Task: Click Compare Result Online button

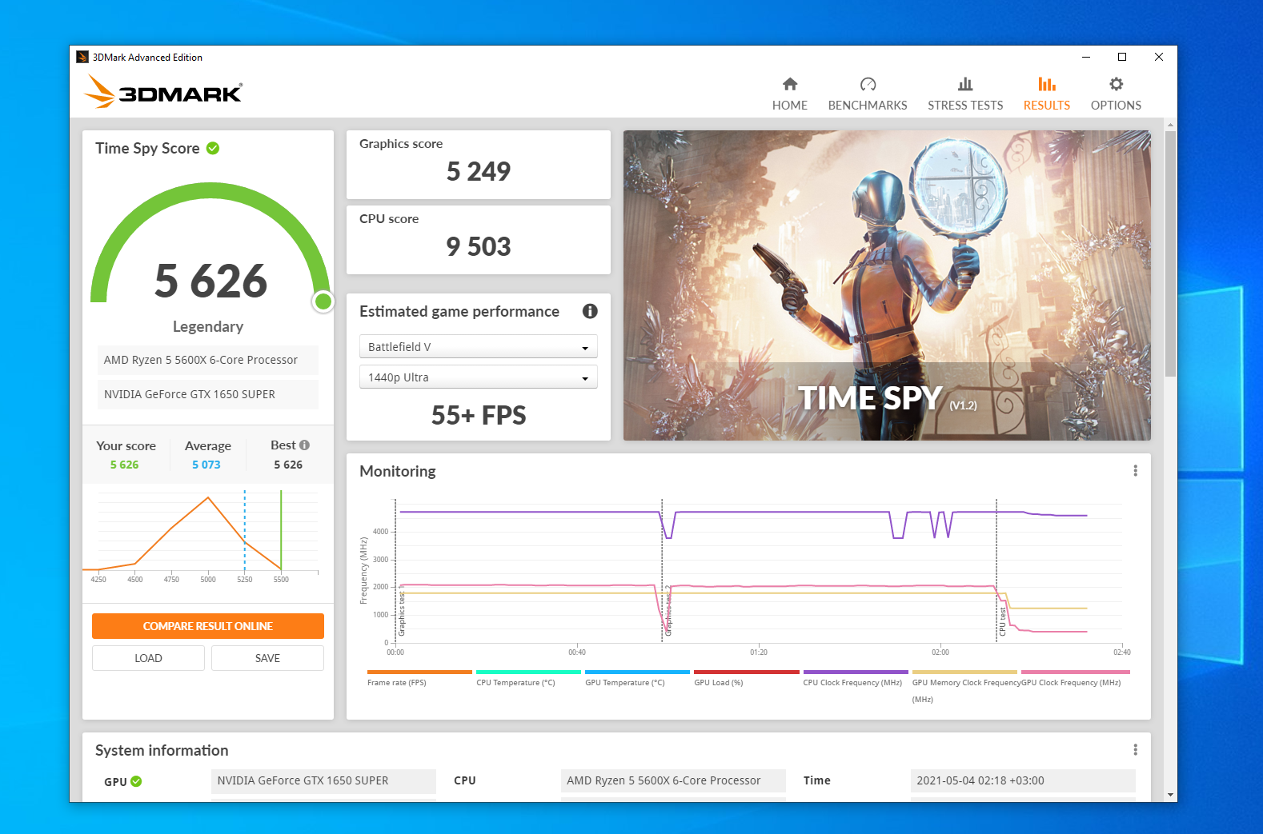Action: 208,626
